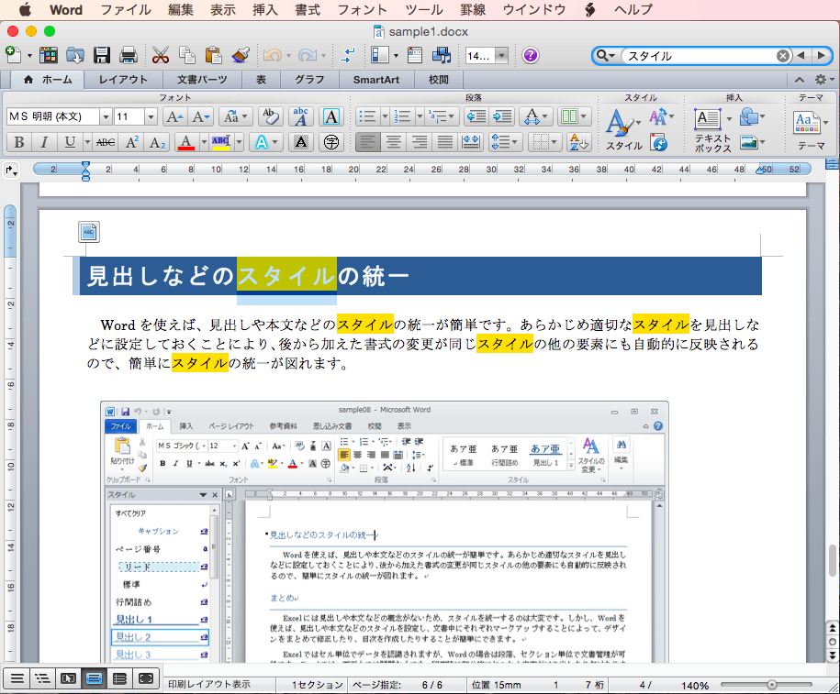Click the Save floppy disk icon
This screenshot has height=694, width=840.
point(101,55)
